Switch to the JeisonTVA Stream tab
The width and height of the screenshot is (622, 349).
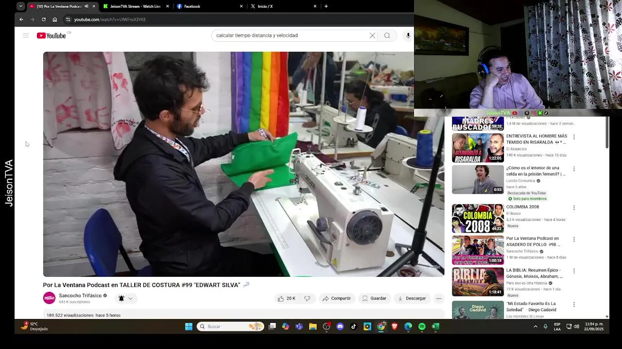(136, 6)
